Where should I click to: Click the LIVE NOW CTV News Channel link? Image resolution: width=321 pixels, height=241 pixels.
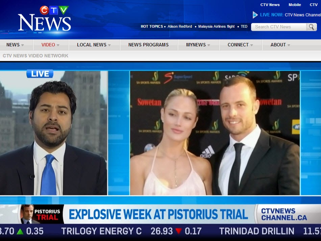(x=290, y=15)
